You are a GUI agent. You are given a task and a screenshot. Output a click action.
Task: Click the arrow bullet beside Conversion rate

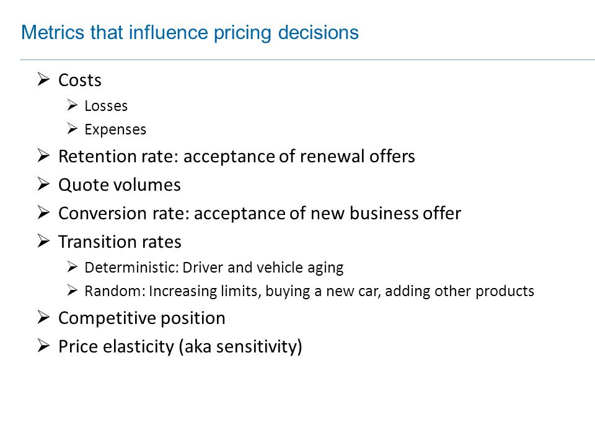[43, 212]
